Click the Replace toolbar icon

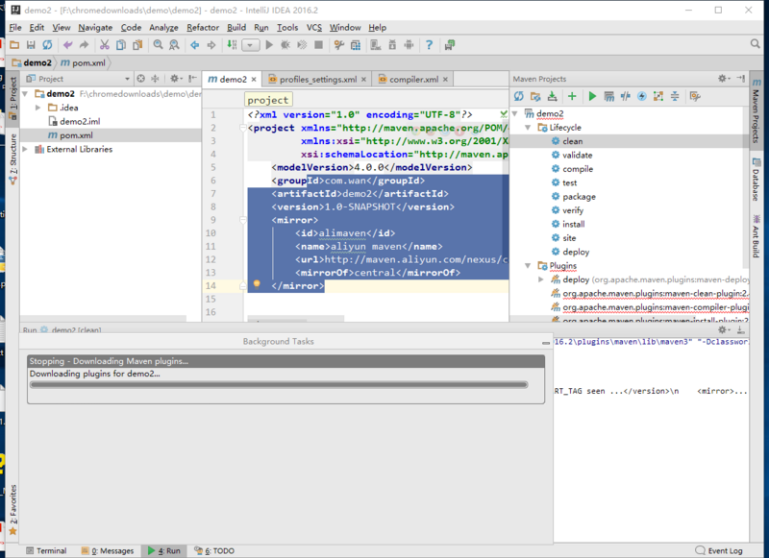click(174, 45)
